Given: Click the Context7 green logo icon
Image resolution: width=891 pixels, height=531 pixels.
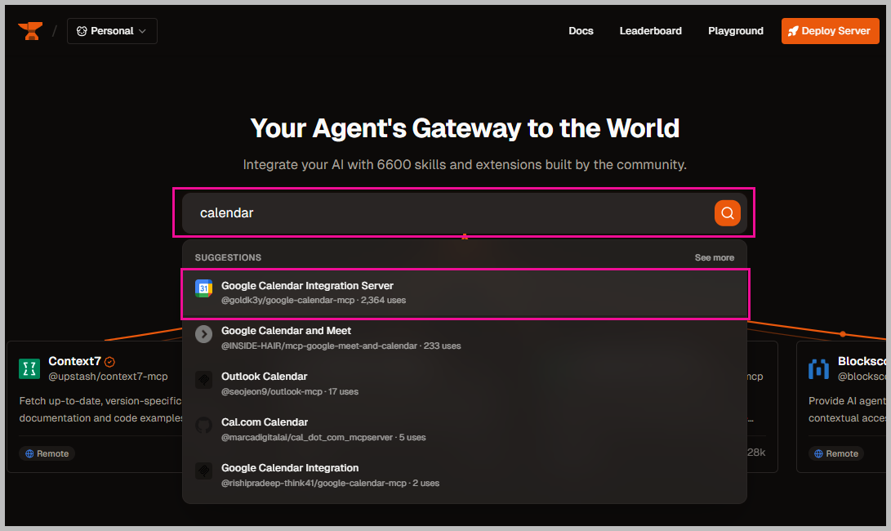Looking at the screenshot, I should tap(29, 368).
